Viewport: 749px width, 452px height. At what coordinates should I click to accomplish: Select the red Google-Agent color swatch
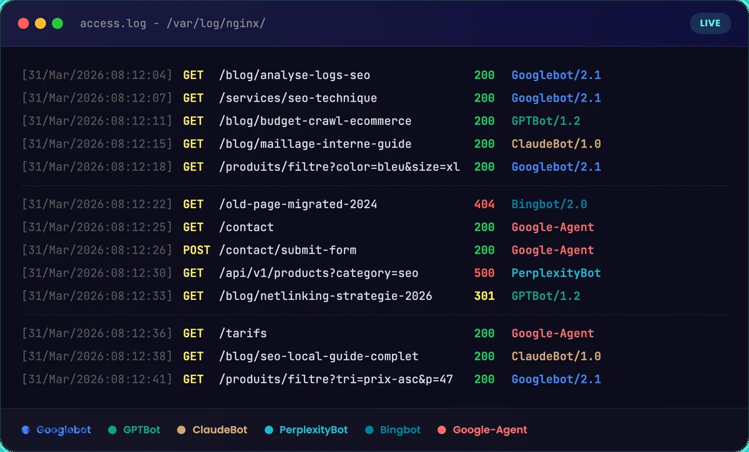[441, 430]
